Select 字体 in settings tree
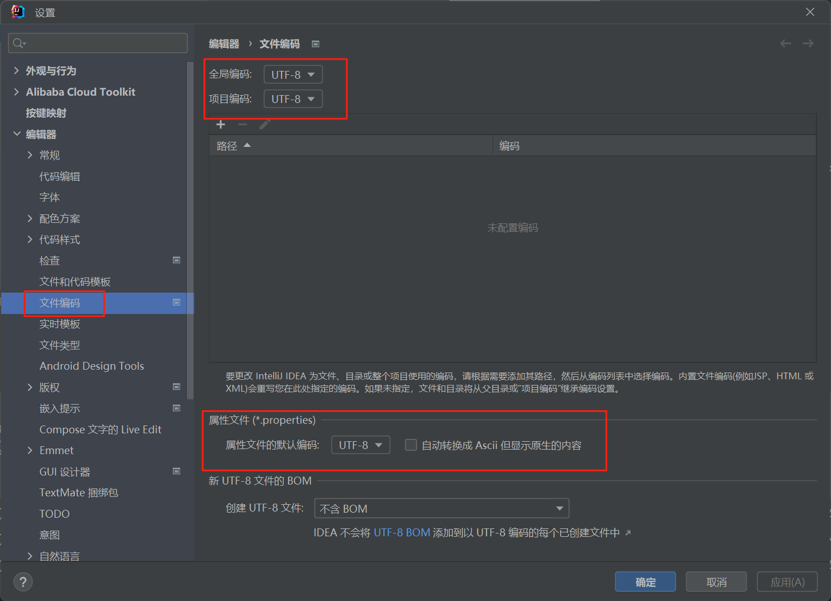 coord(50,197)
